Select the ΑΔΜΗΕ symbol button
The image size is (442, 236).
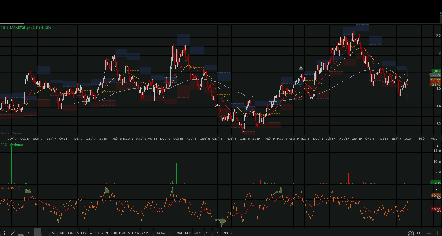tap(147, 233)
